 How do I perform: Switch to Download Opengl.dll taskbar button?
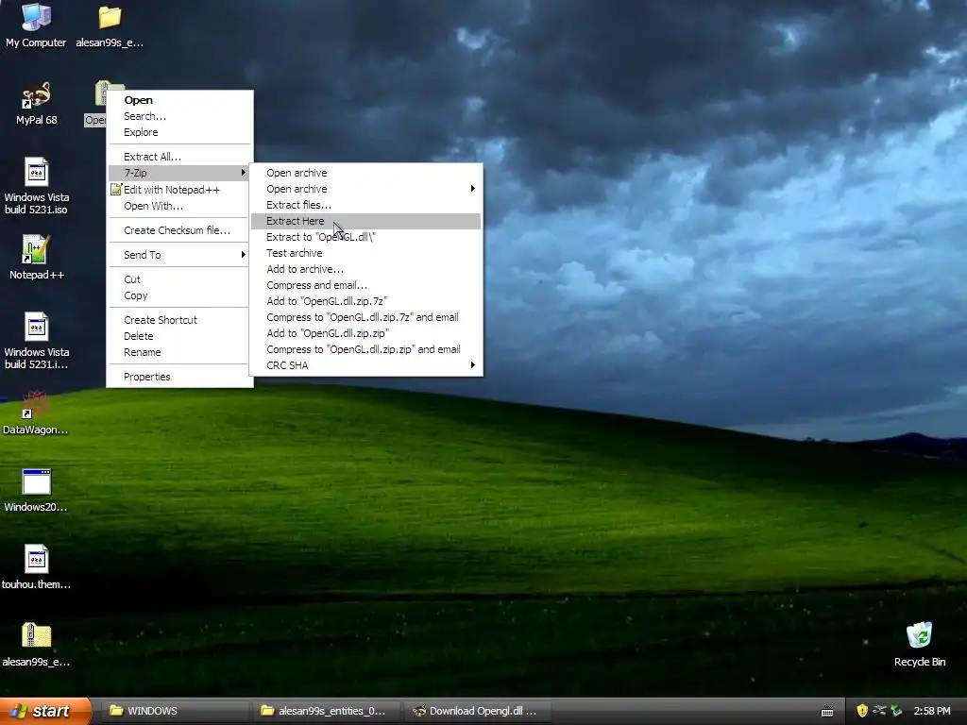(477, 711)
